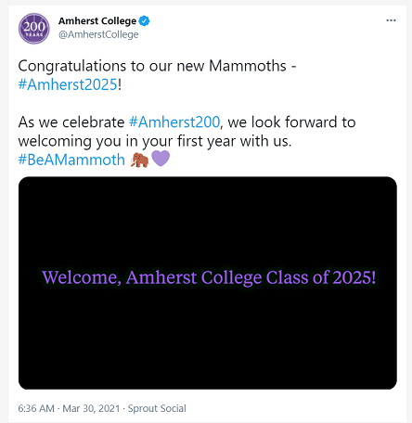This screenshot has height=423, width=412.
Task: Open the #Amherst2025 hashtag
Action: (x=68, y=84)
